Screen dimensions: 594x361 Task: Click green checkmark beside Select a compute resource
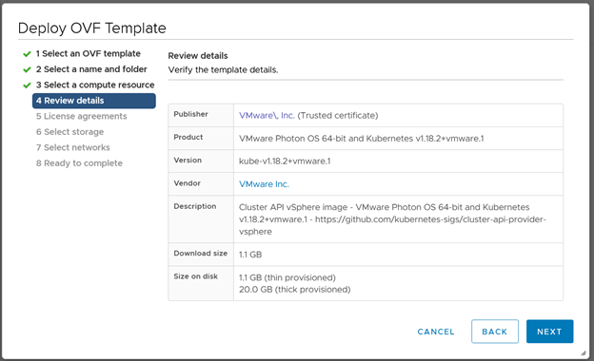point(27,85)
